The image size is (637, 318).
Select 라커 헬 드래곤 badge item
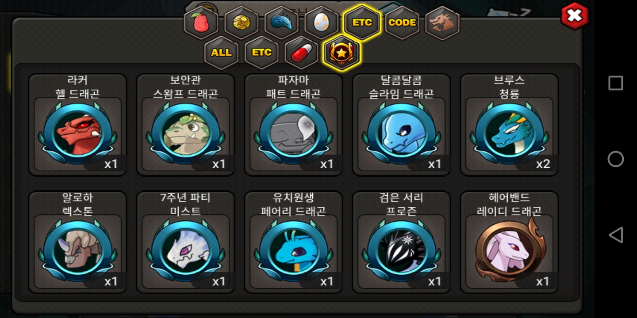[78, 125]
